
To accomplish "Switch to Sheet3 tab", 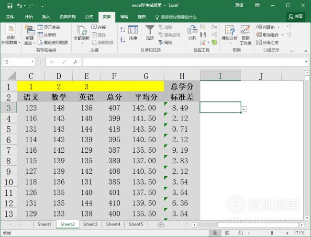I will pos(90,224).
